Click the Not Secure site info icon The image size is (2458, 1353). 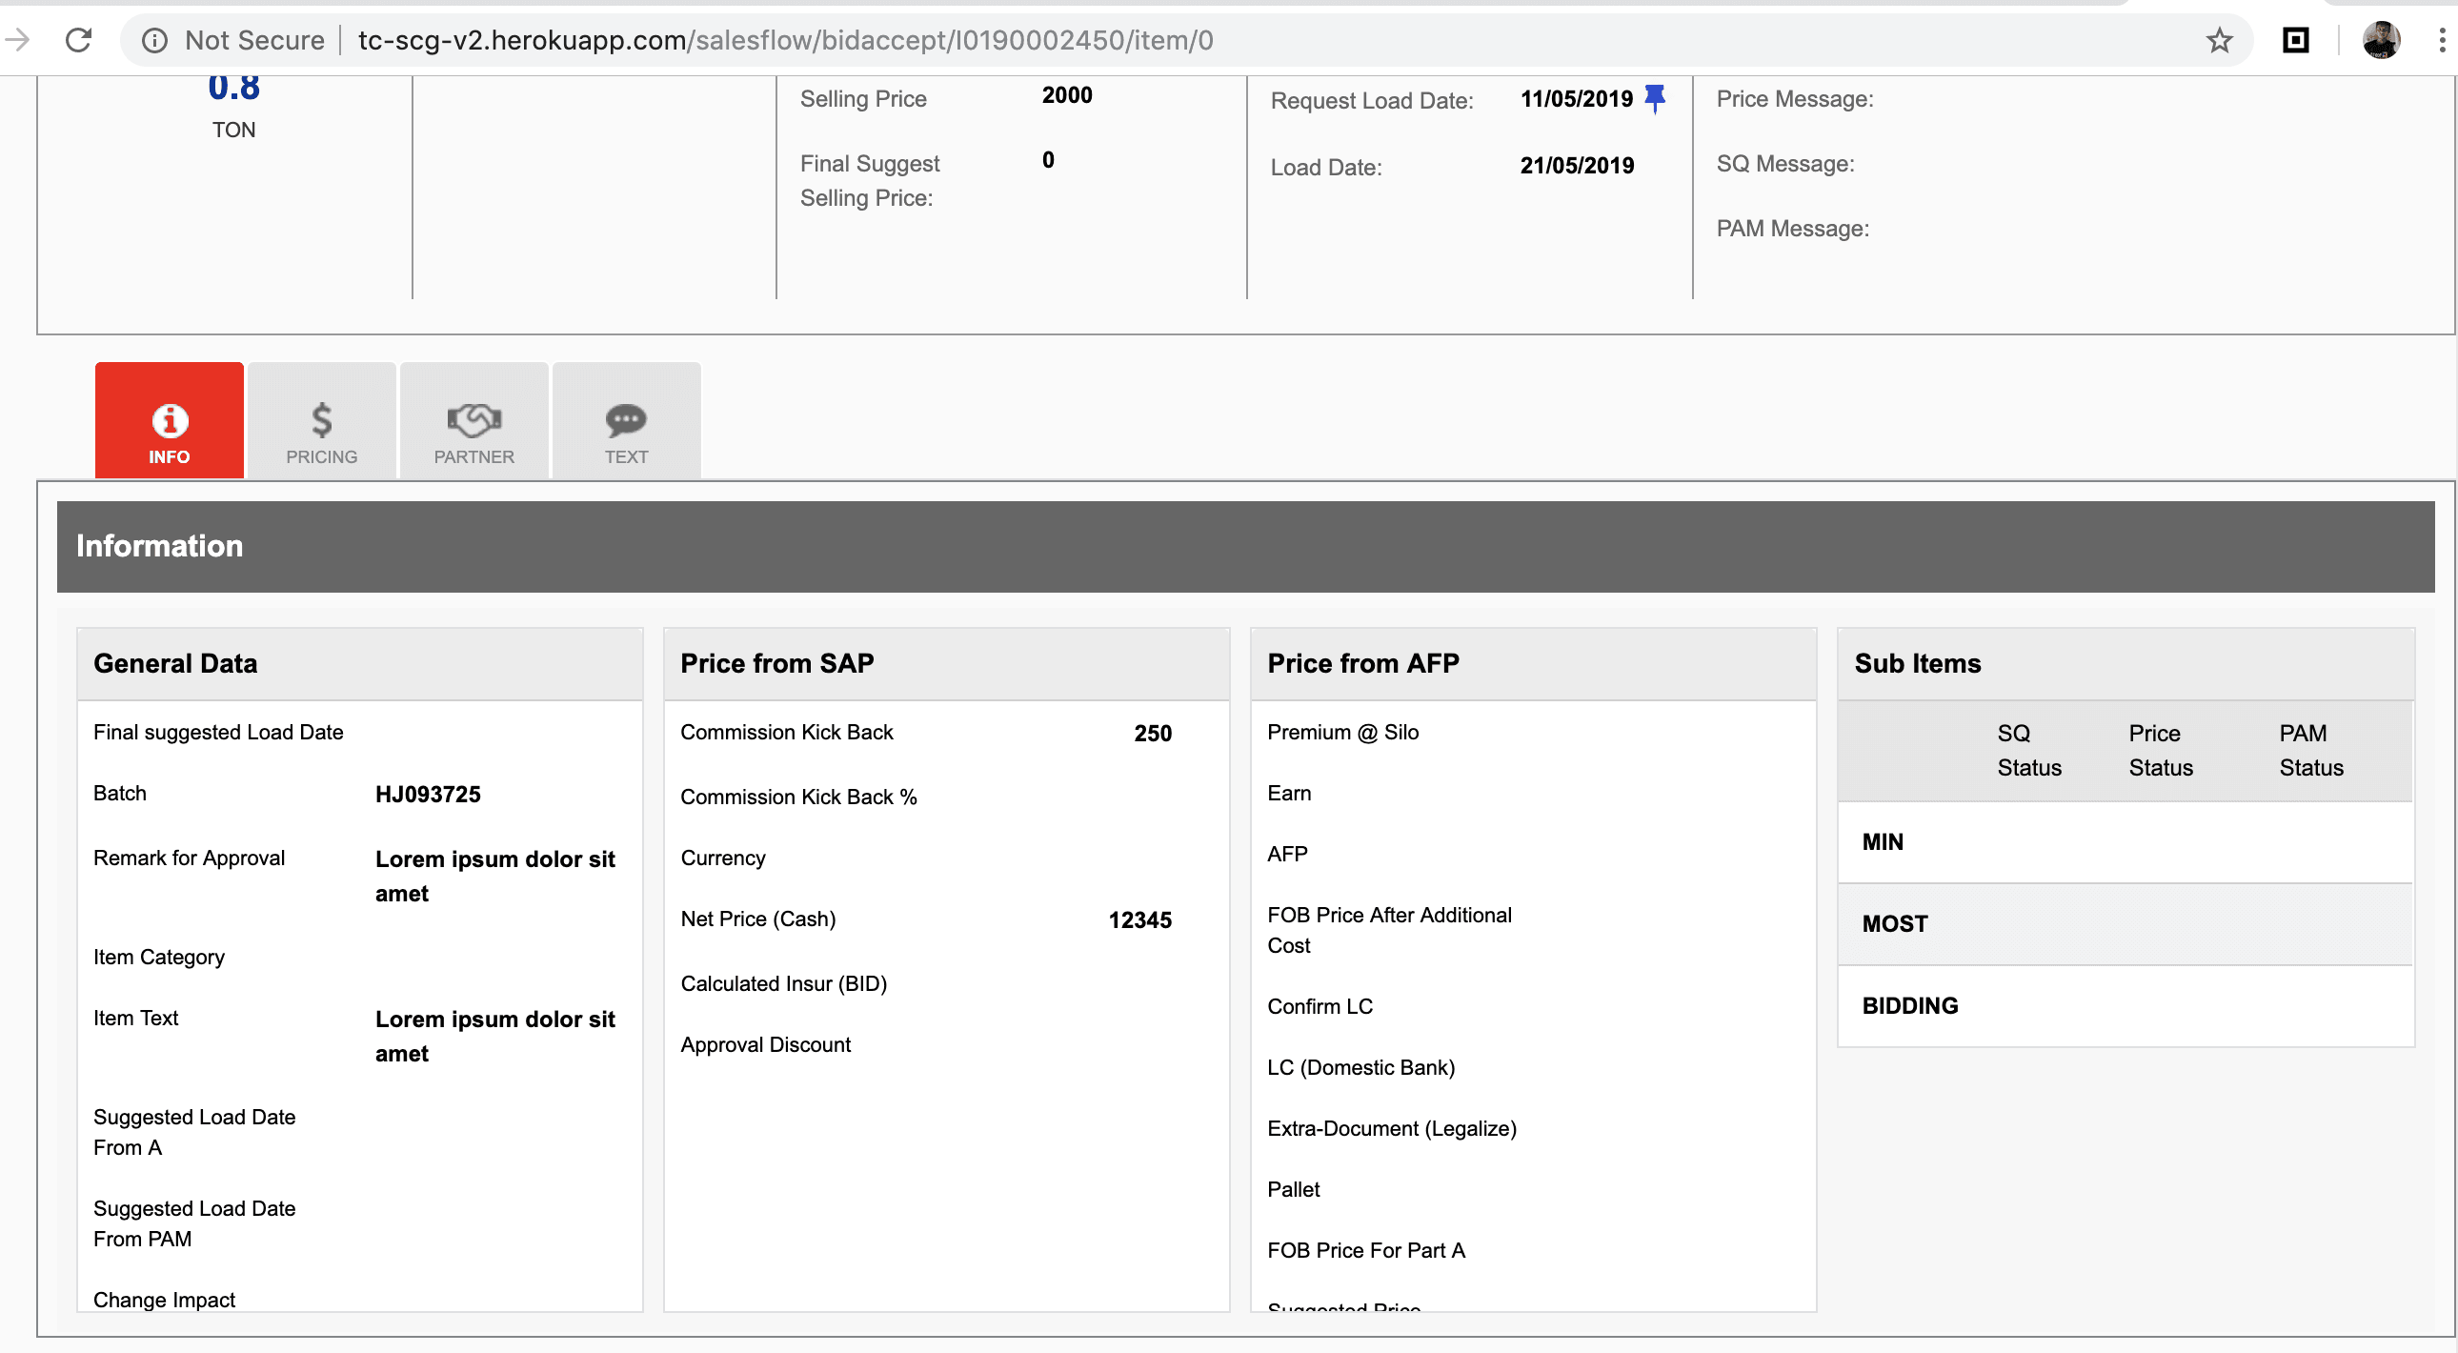[x=154, y=40]
